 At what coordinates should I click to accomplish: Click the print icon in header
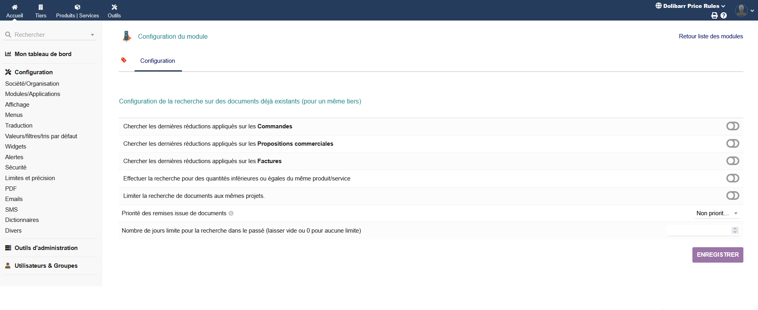point(714,16)
